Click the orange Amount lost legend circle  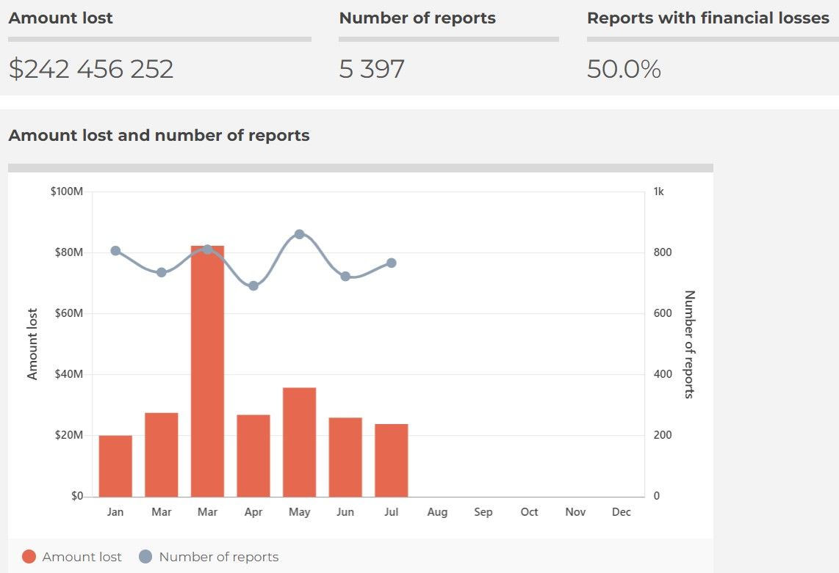(29, 556)
